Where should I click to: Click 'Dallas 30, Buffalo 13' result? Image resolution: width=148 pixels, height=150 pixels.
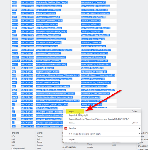tap(91, 24)
